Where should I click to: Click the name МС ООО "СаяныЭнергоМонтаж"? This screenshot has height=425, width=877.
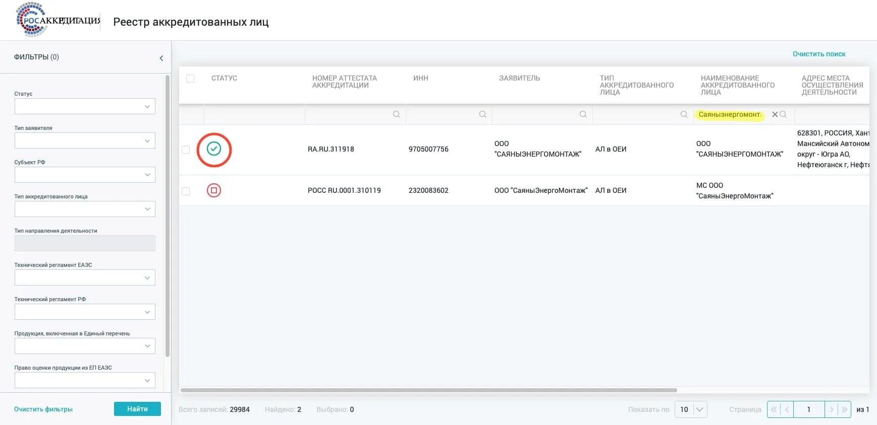[x=735, y=190]
